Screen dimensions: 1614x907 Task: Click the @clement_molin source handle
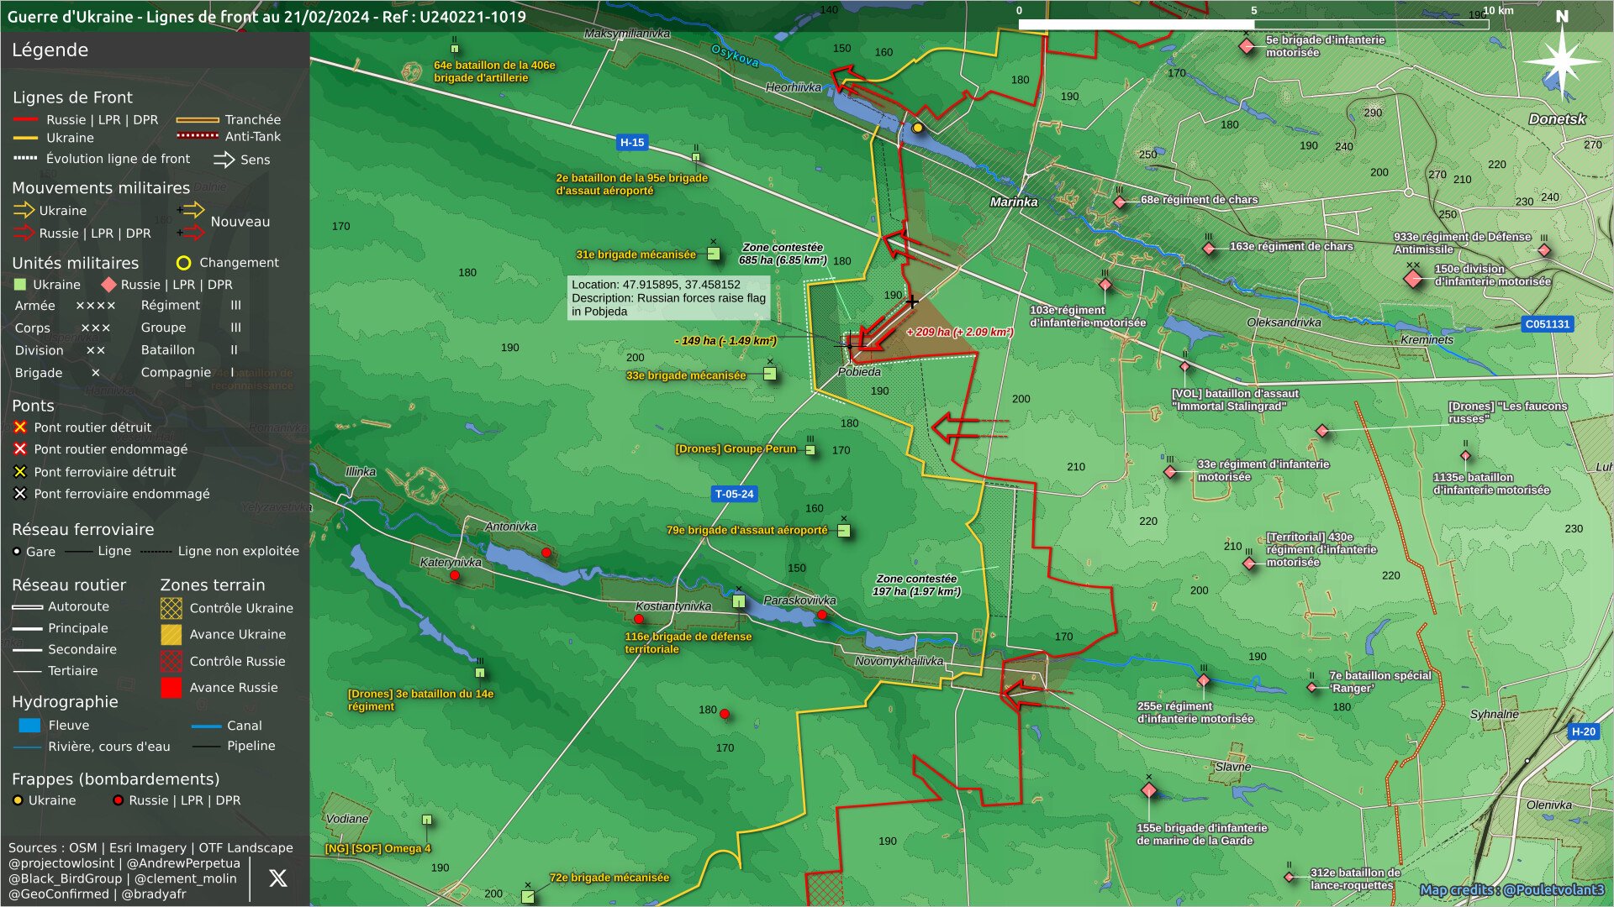pyautogui.click(x=186, y=878)
